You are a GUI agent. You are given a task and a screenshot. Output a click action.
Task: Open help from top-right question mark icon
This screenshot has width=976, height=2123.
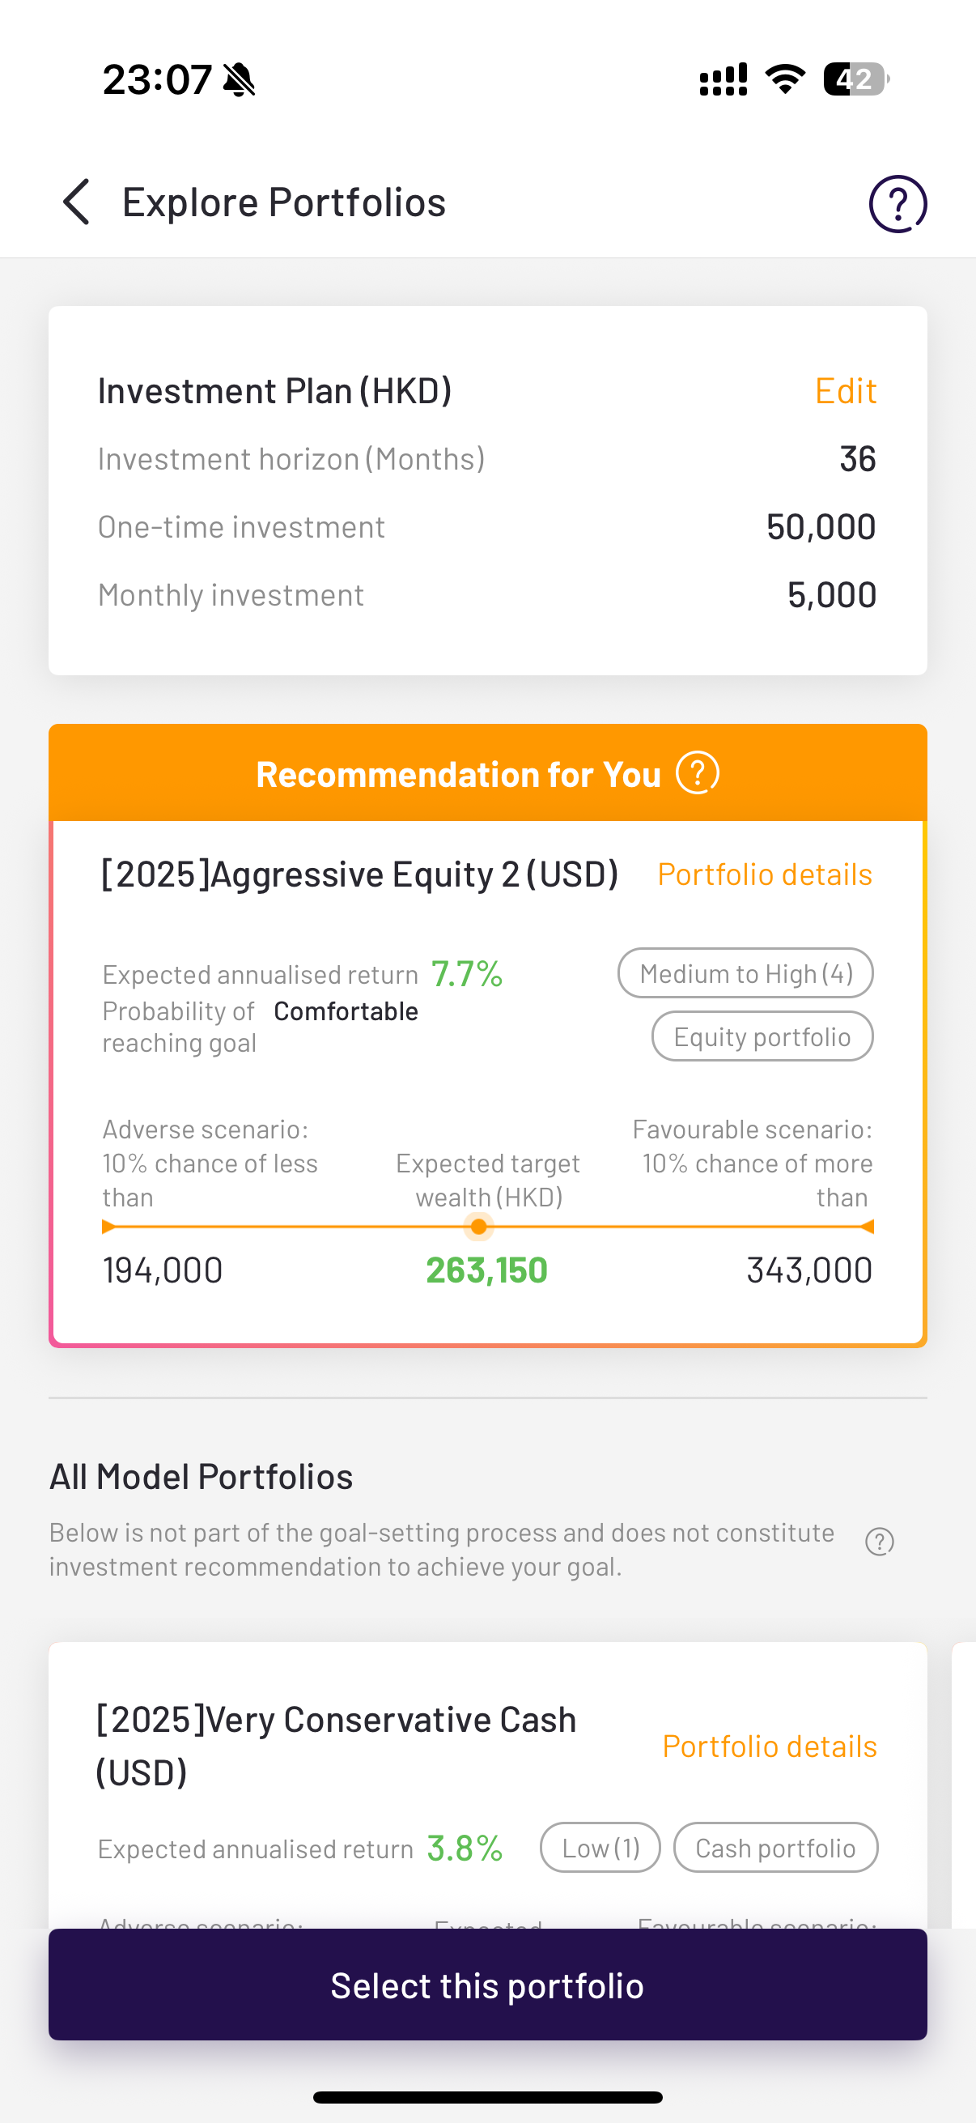point(897,203)
